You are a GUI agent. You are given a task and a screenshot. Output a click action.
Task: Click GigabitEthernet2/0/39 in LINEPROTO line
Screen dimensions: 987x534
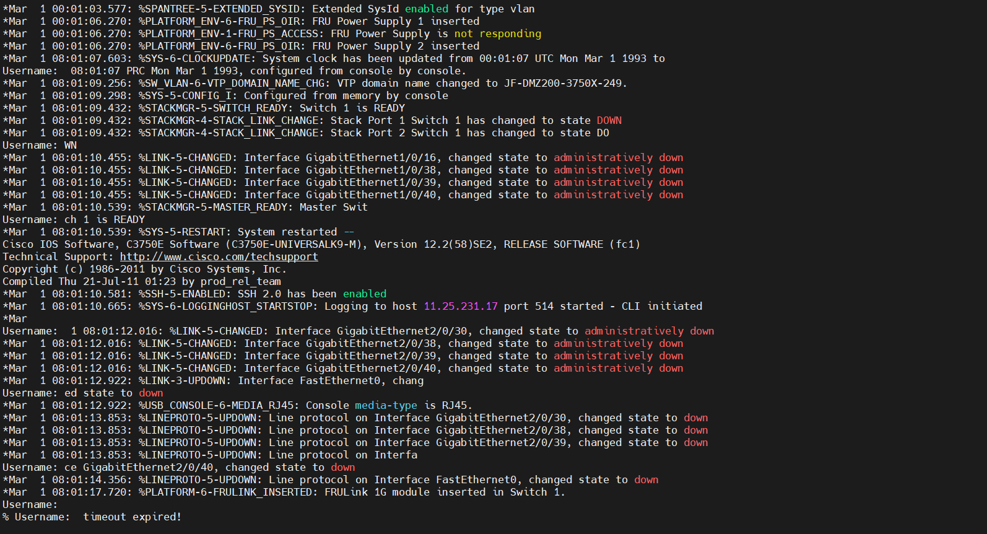pos(500,442)
